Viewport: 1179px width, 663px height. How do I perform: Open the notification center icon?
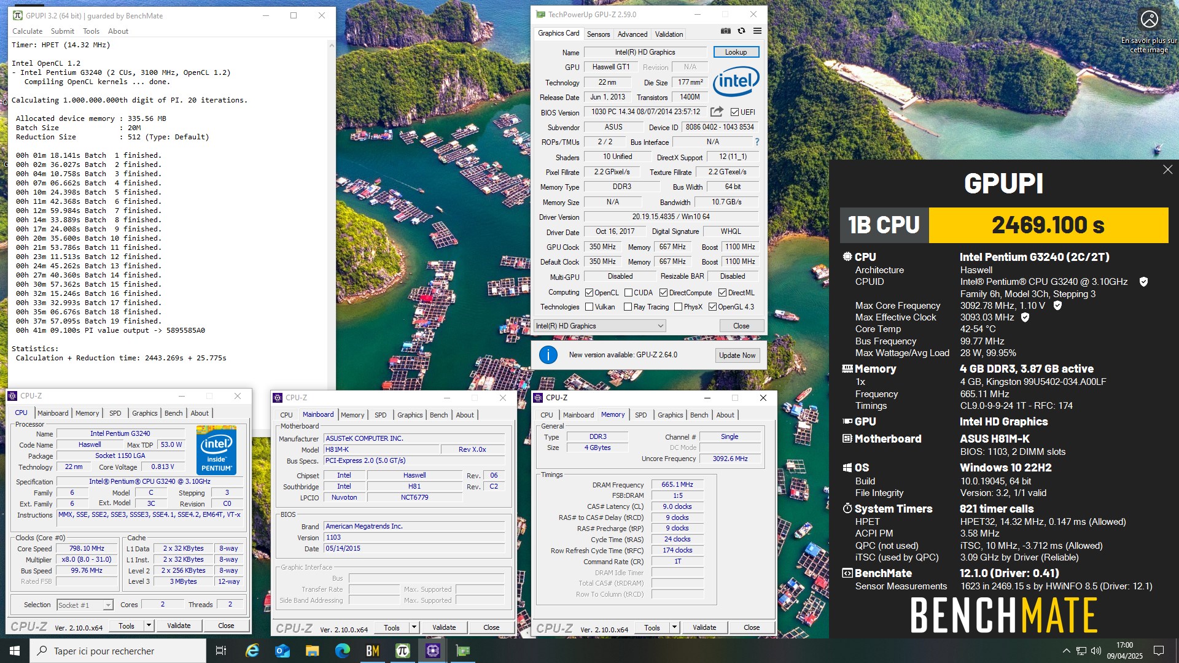1159,651
